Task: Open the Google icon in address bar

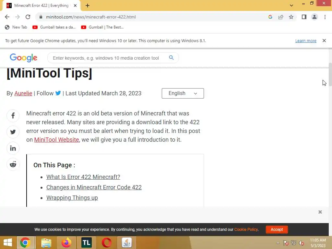Action: pyautogui.click(x=270, y=17)
